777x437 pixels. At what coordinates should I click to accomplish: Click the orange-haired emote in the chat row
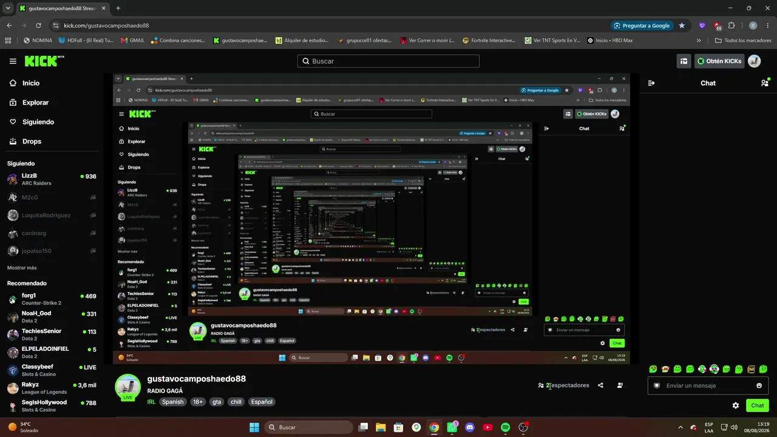click(x=665, y=369)
